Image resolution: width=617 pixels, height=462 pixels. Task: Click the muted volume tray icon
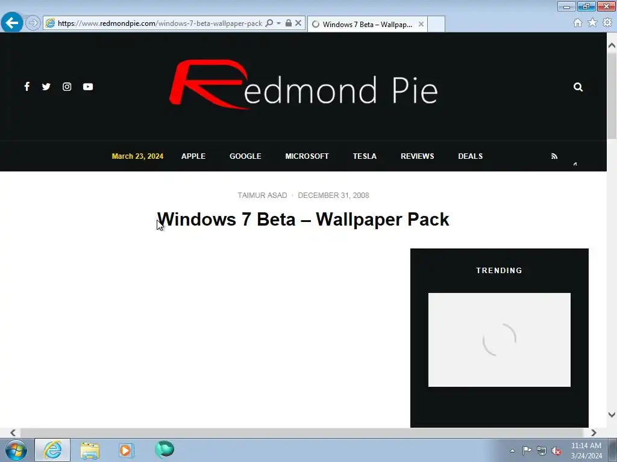(x=556, y=451)
